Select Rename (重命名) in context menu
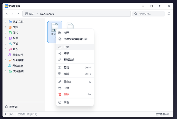This screenshot has width=177, height=119. point(67,82)
